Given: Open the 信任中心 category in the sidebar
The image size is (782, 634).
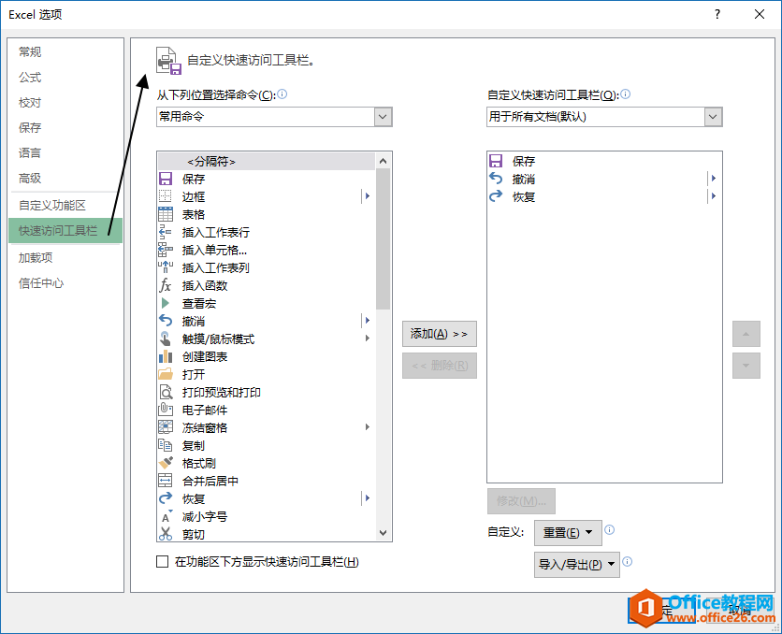Looking at the screenshot, I should pyautogui.click(x=41, y=282).
